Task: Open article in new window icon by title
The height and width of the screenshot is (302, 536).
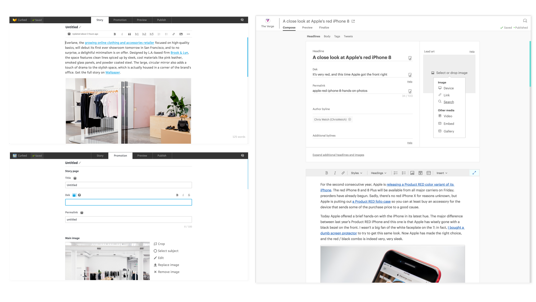Action: click(353, 21)
